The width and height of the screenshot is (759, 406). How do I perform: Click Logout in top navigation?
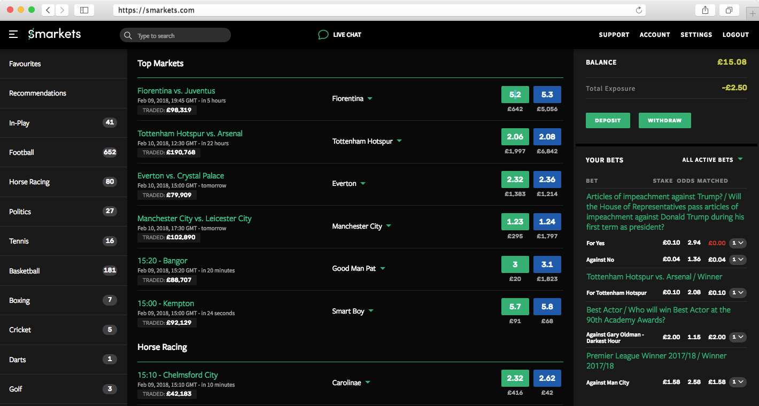point(735,35)
